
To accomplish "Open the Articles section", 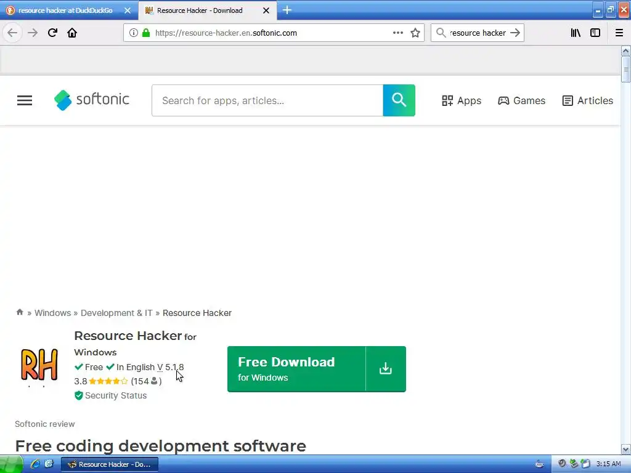I will click(587, 100).
